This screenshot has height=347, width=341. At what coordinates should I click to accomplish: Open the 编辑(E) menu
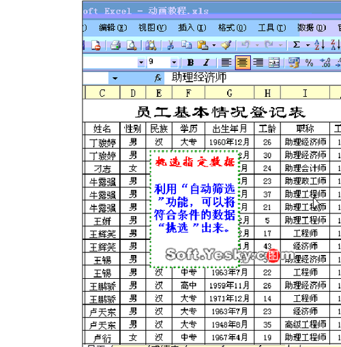click(x=113, y=28)
